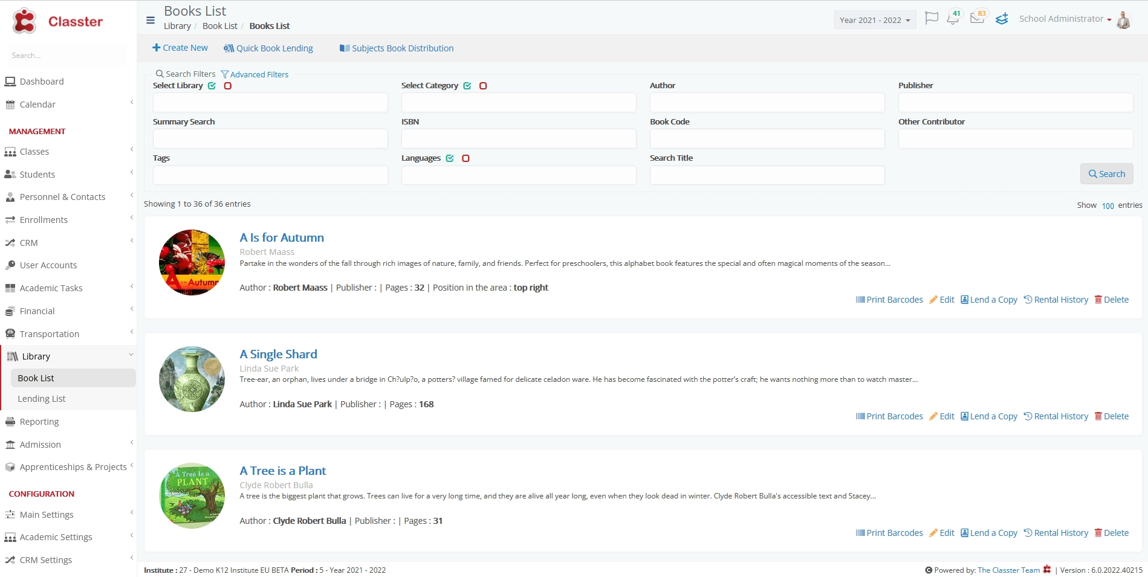
Task: Click the Library books icon
Action: point(13,356)
